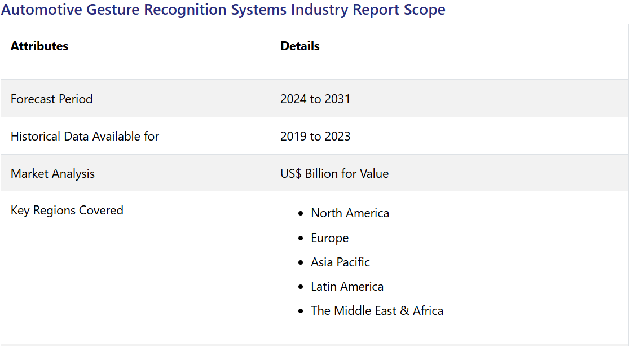Viewport: 630px width, 346px height.
Task: Click Europe in the regions list
Action: click(329, 238)
